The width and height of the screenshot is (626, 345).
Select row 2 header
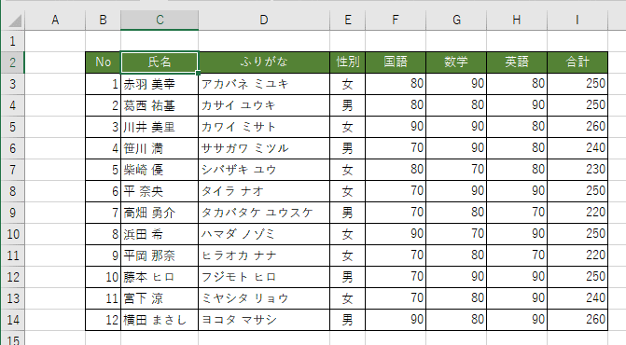pos(12,62)
